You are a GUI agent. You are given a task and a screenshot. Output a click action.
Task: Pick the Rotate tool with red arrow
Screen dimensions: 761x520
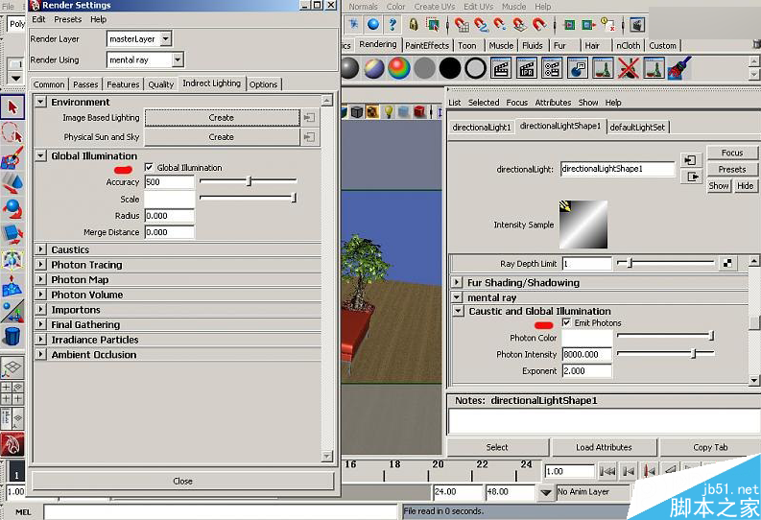[x=12, y=208]
